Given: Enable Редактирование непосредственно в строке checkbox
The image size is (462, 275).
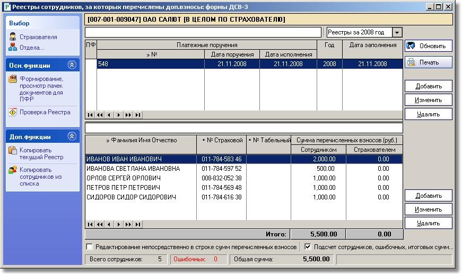Looking at the screenshot, I should pyautogui.click(x=89, y=247).
